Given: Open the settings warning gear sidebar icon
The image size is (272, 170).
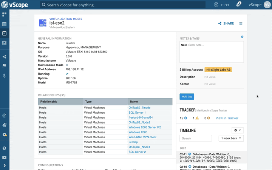Looking at the screenshot, I should point(5,134).
